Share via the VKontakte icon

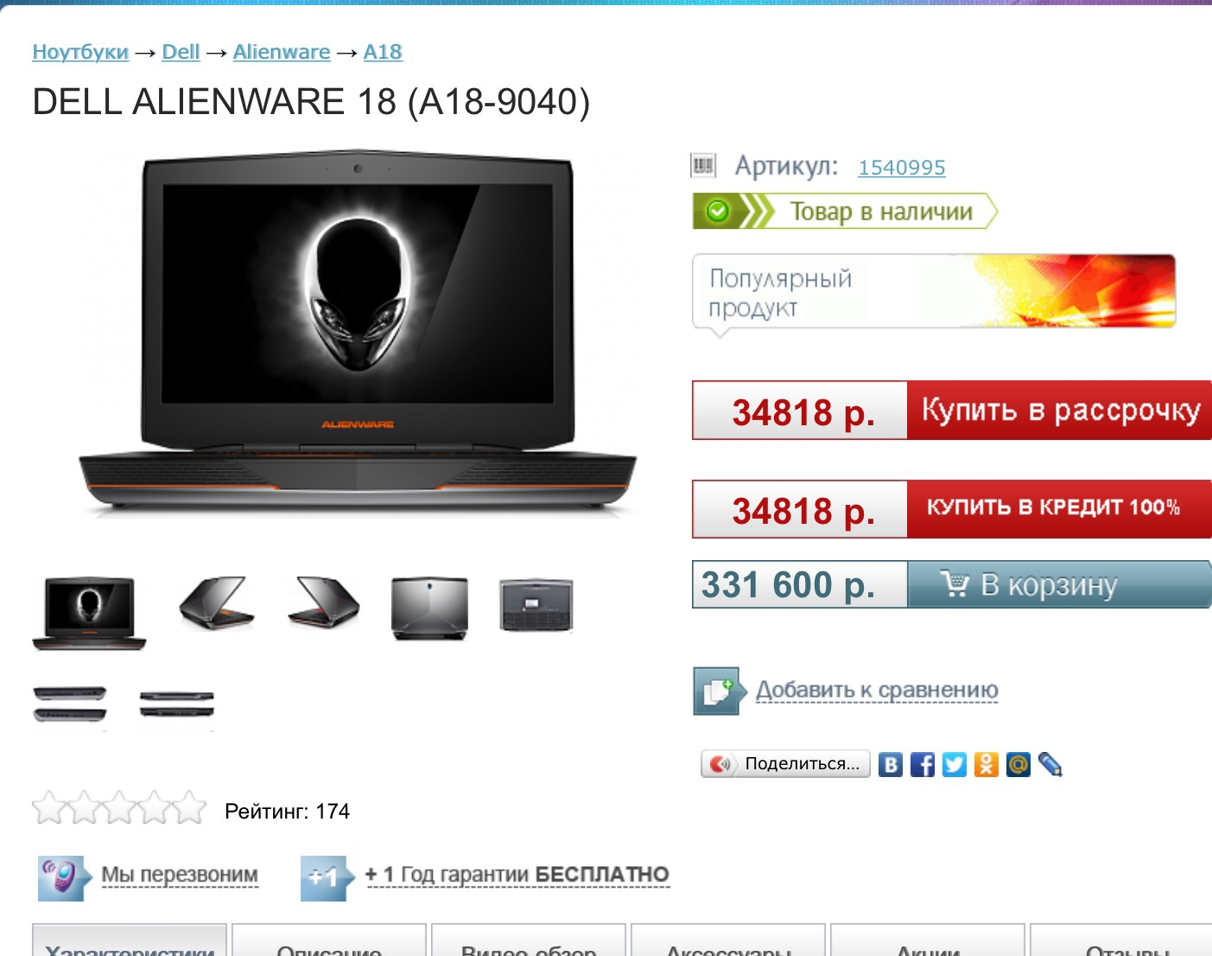891,764
